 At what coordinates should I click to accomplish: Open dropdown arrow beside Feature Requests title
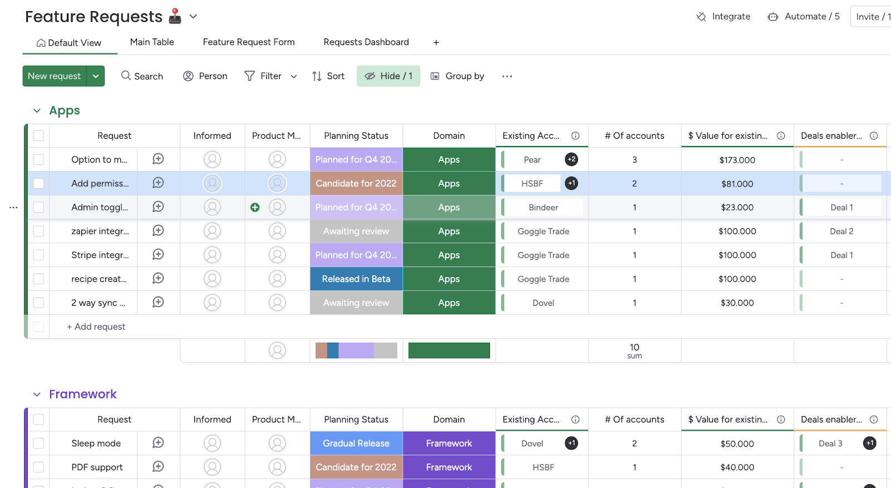pyautogui.click(x=193, y=17)
